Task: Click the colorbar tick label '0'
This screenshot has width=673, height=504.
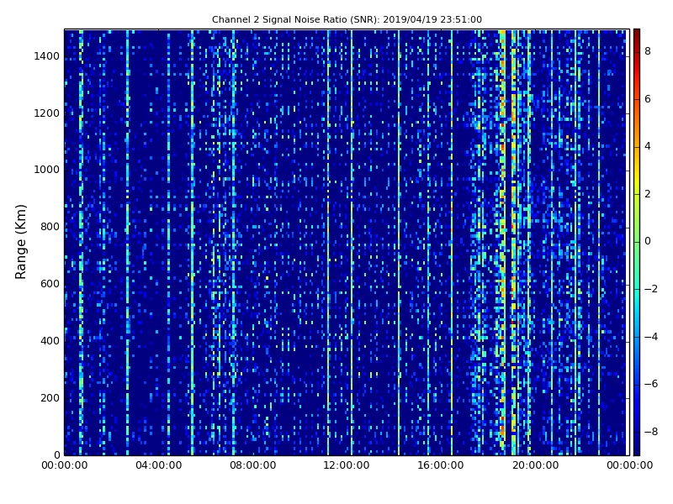Action: [x=648, y=241]
